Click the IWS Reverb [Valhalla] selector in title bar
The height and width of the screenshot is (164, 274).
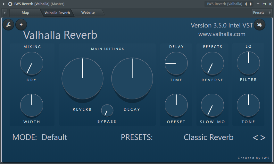coord(225,4)
